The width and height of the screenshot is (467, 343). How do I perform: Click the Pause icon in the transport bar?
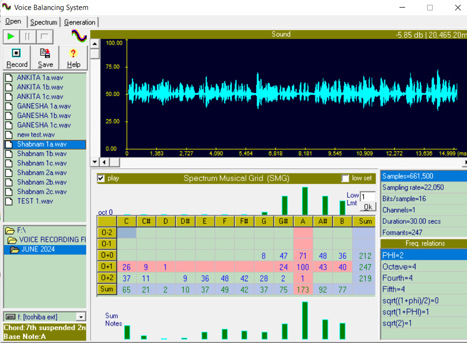point(29,37)
